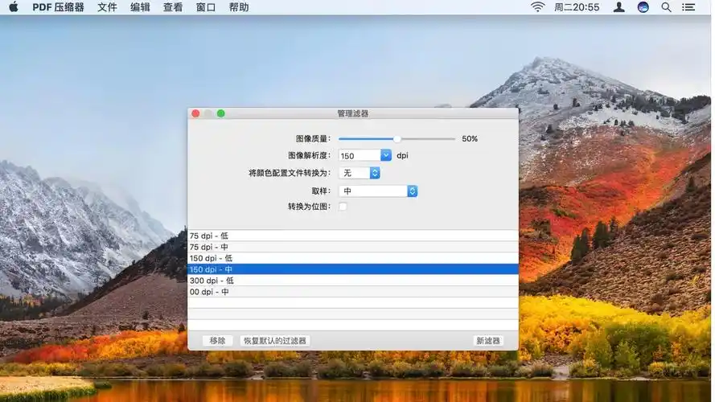Select the filter row '75 dpi - 低'
Image resolution: width=715 pixels, height=402 pixels.
pyautogui.click(x=353, y=236)
